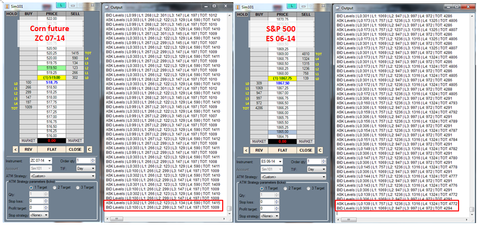The width and height of the screenshot is (477, 225).
Task: Click the C button in the corn ZC DOM
Action: pyautogui.click(x=89, y=149)
